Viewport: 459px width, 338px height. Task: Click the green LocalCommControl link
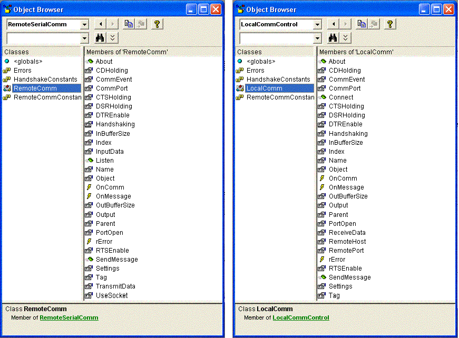[300, 317]
